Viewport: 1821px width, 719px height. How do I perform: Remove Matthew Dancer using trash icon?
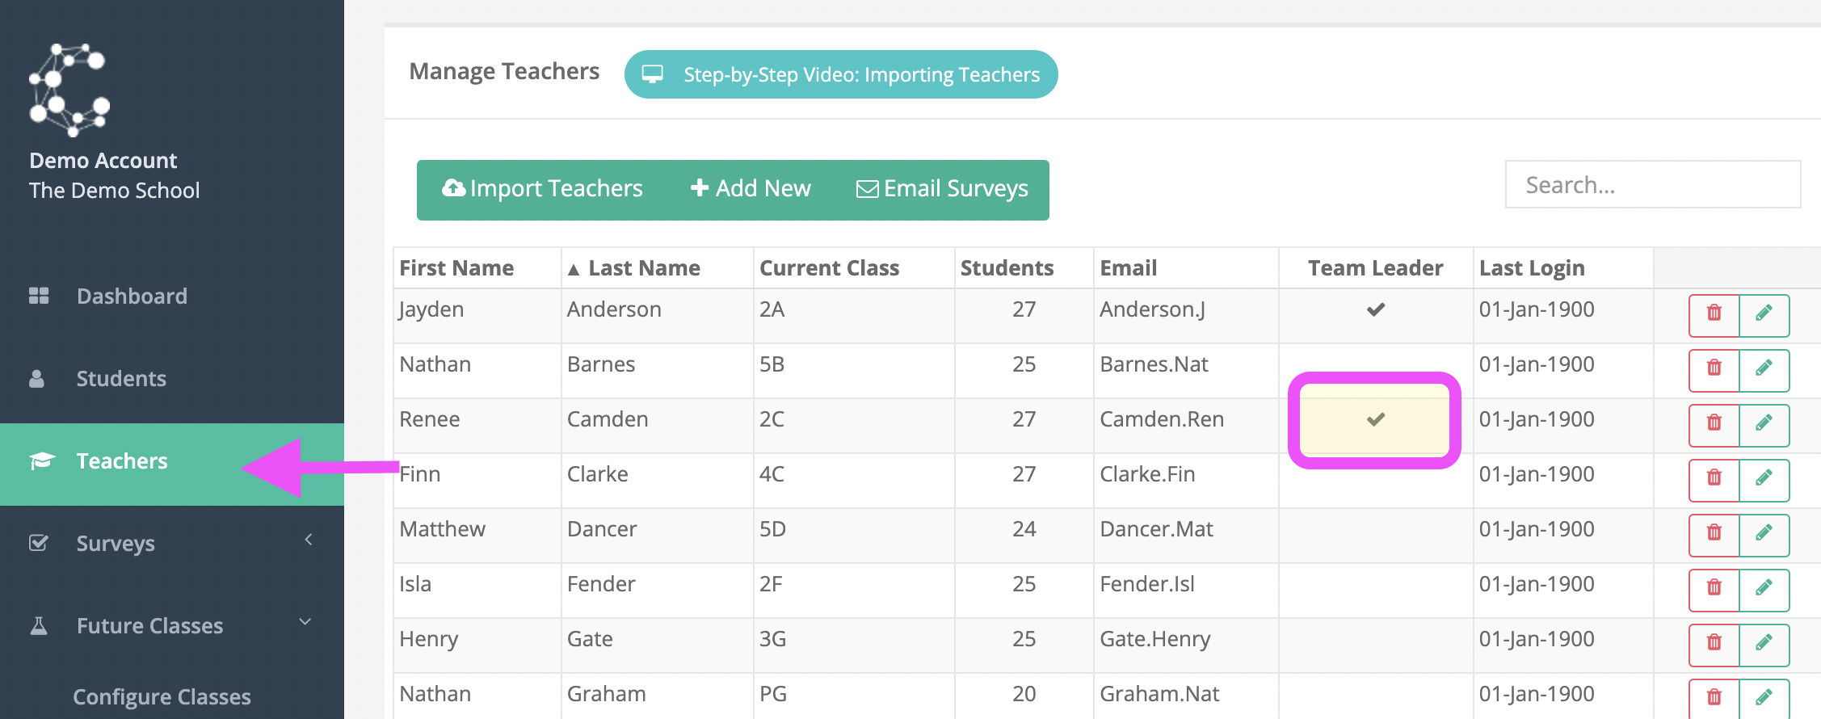click(x=1714, y=535)
